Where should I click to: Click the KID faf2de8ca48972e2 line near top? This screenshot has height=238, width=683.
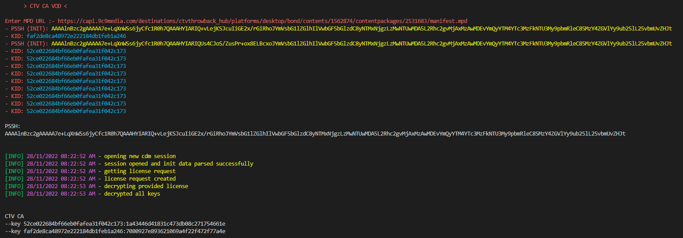[76, 36]
